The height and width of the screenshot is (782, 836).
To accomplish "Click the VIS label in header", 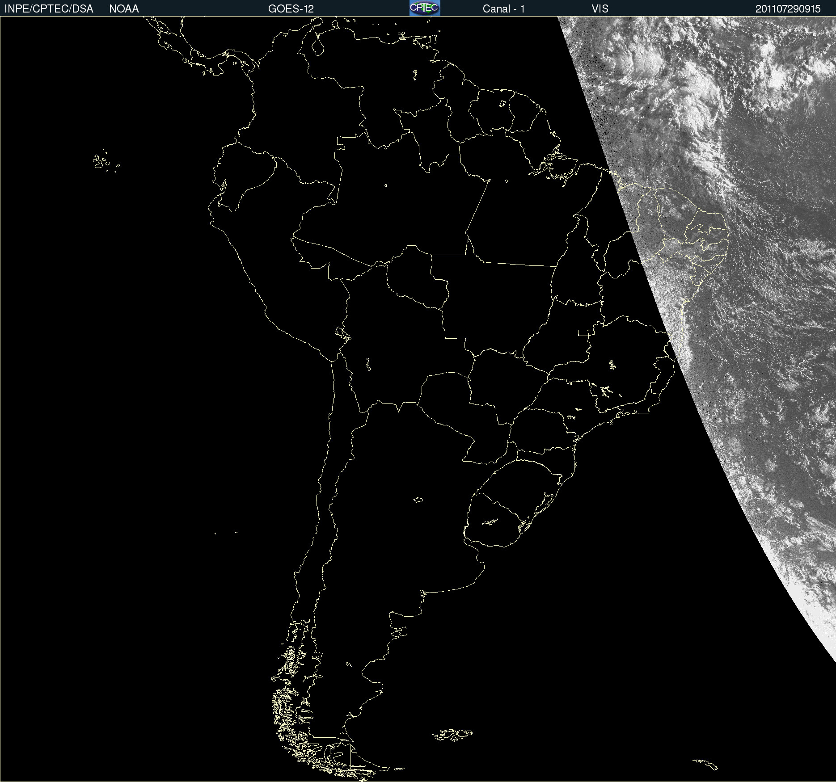I will tap(600, 9).
